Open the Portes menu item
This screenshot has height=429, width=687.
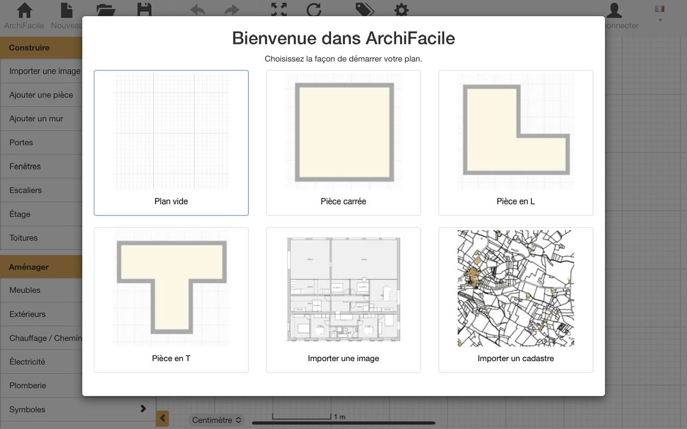tap(41, 142)
